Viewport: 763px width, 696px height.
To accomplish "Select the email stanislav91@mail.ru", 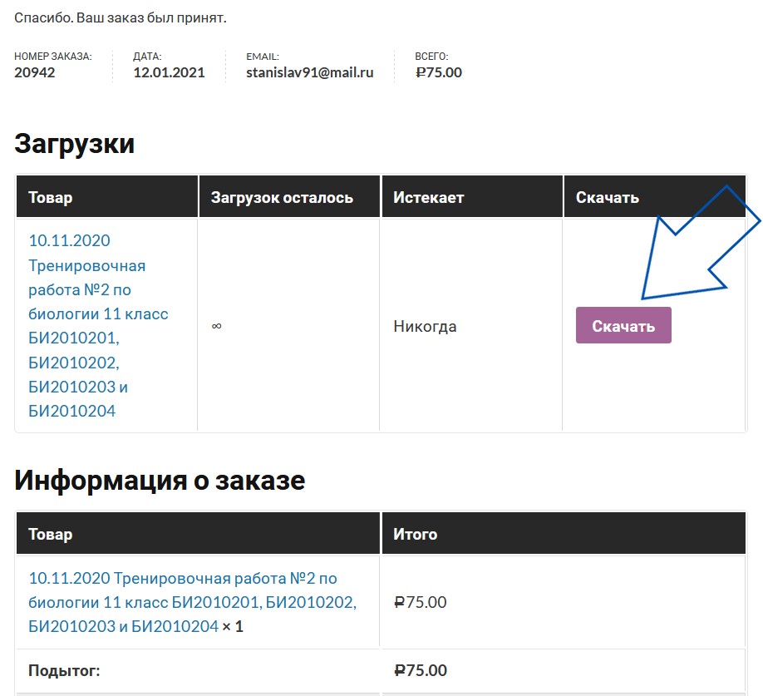I will [x=309, y=72].
